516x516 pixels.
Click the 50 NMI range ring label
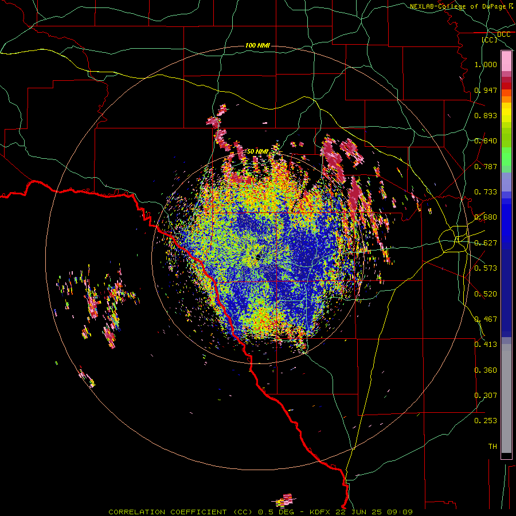(257, 151)
